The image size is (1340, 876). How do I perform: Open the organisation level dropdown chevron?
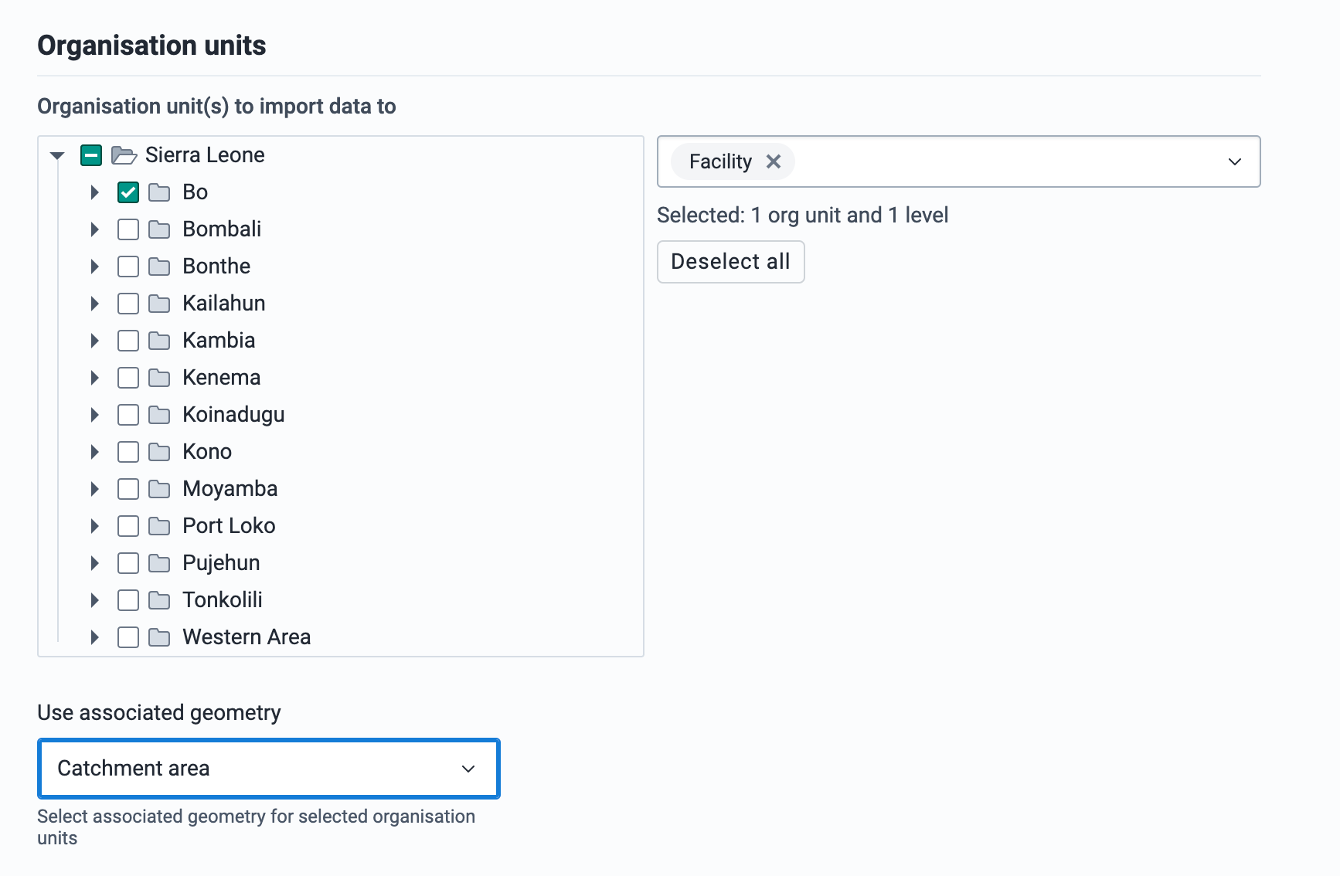[x=1234, y=161]
